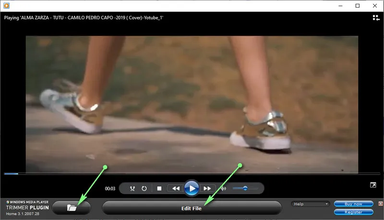Open the Help dropdown
Image resolution: width=384 pixels, height=220 pixels.
[310, 204]
